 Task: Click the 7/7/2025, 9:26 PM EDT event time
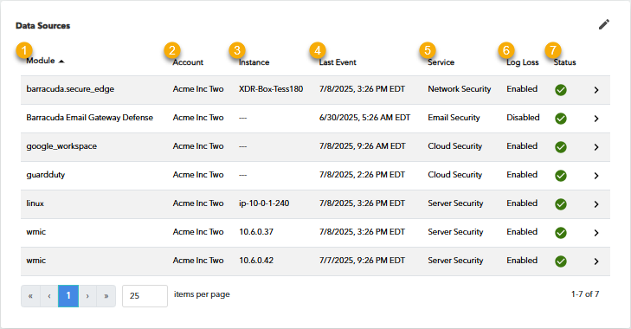[x=362, y=261]
